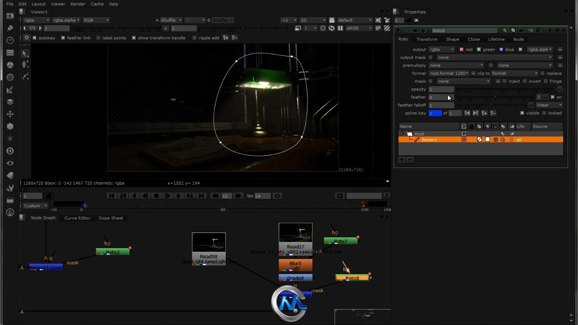This screenshot has height=325, width=578.
Task: Open the roto viewer settings gear icon
Action: (x=27, y=38)
